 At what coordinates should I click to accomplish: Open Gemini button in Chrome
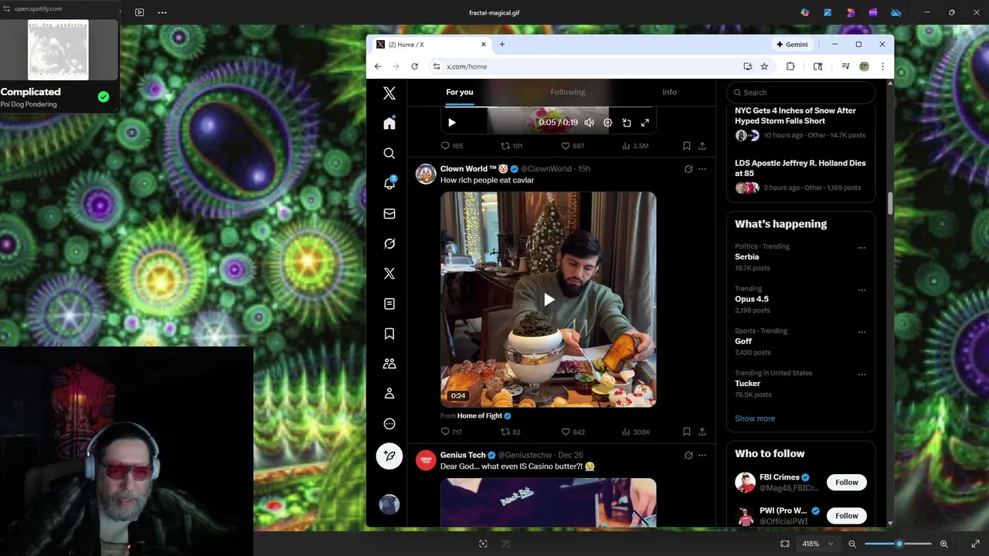792,44
